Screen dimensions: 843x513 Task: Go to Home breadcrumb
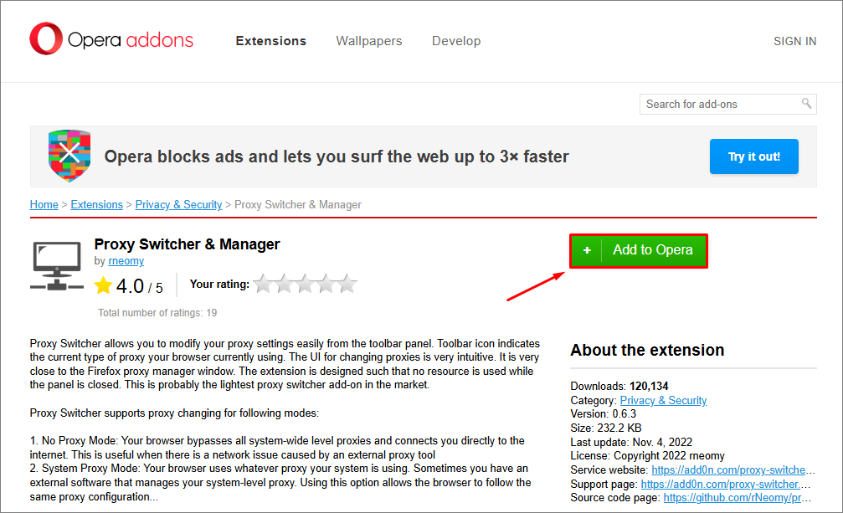[x=44, y=205]
